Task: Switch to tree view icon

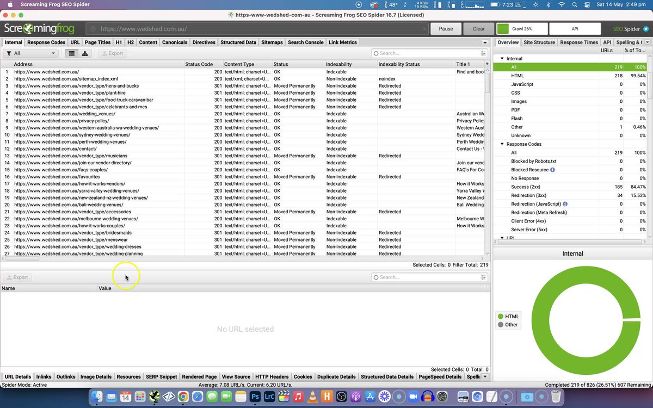Action: tap(85, 53)
